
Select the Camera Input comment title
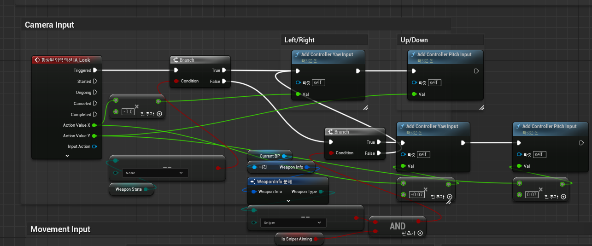49,25
